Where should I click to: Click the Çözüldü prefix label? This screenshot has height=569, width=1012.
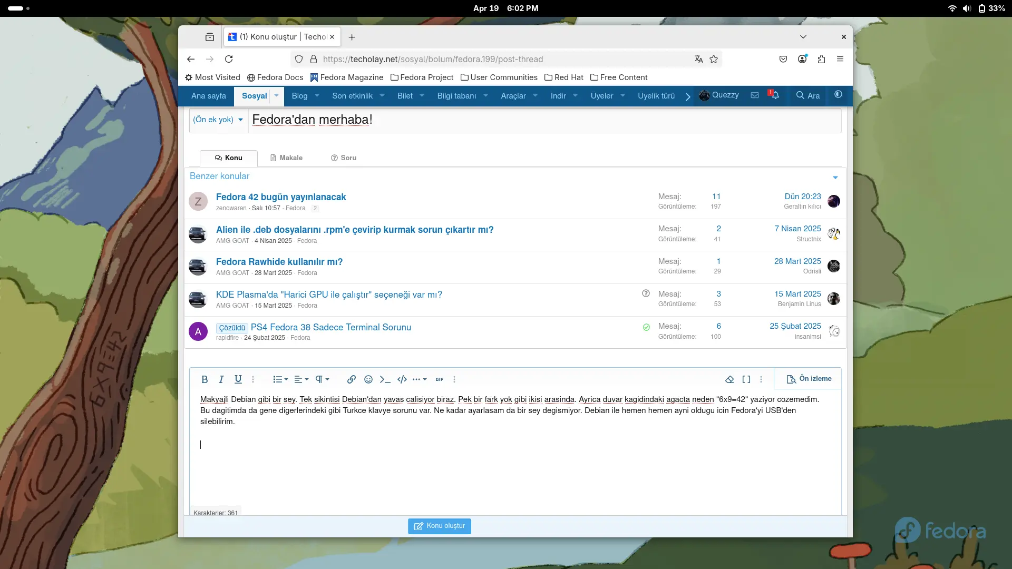[232, 328]
